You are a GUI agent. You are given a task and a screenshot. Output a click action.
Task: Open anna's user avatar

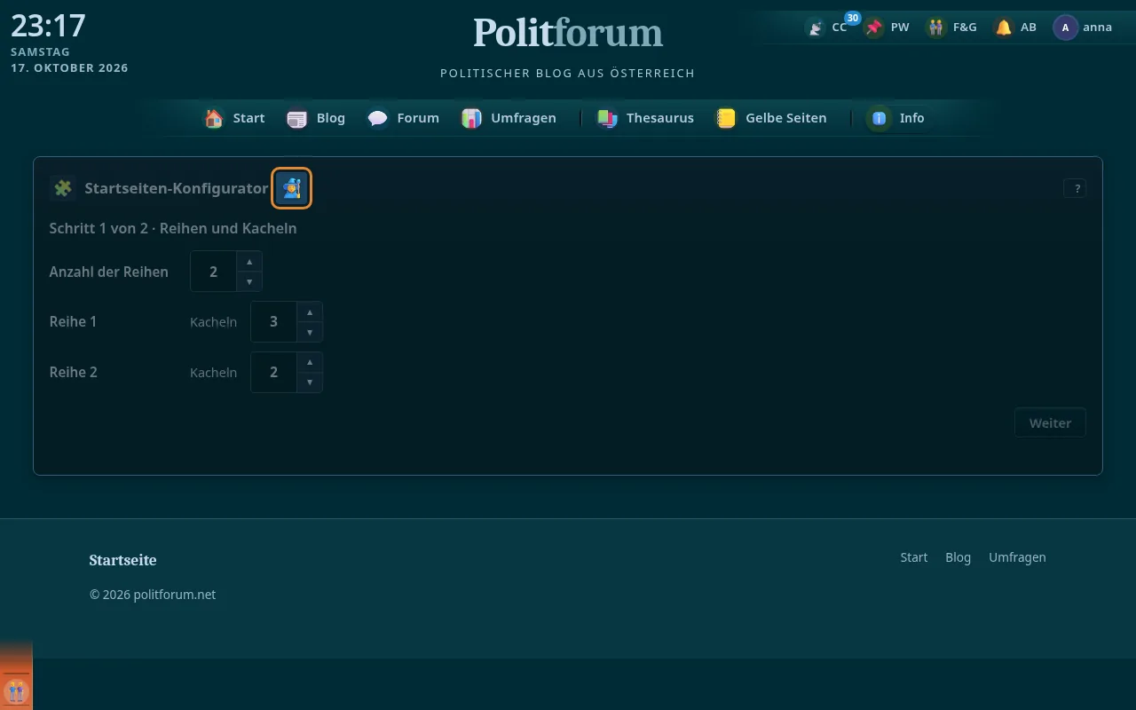(x=1065, y=28)
